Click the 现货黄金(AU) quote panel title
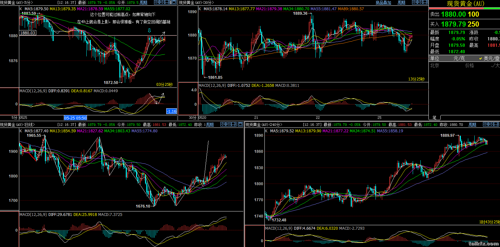The width and height of the screenshot is (500, 247). (x=465, y=4)
